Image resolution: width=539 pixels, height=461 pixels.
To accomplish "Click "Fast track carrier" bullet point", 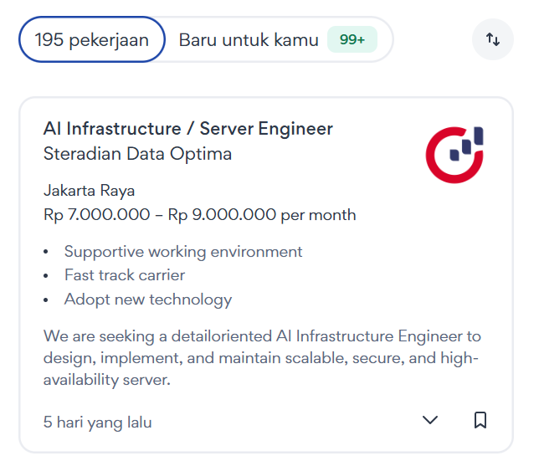I will pyautogui.click(x=125, y=275).
